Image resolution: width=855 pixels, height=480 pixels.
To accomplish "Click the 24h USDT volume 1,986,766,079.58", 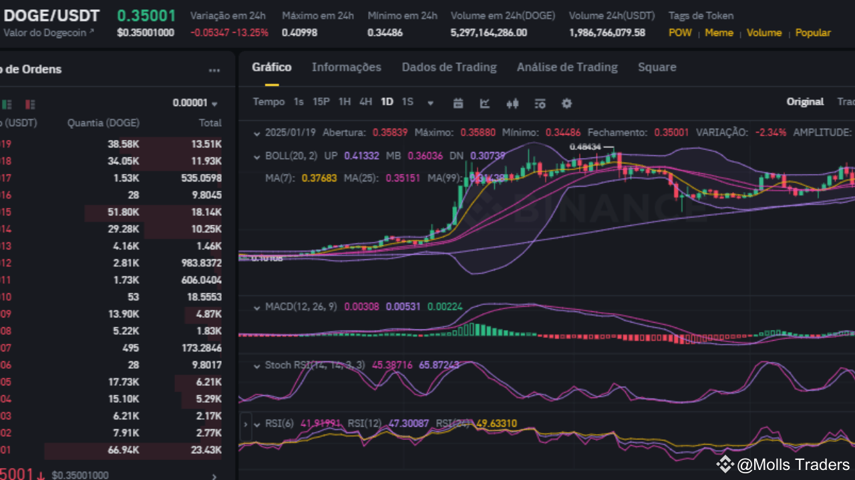I will [607, 33].
